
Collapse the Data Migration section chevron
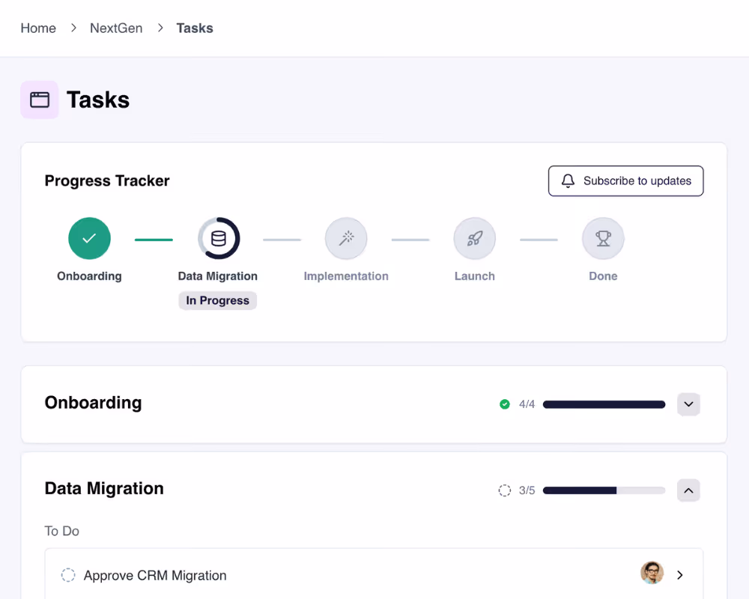(x=688, y=490)
